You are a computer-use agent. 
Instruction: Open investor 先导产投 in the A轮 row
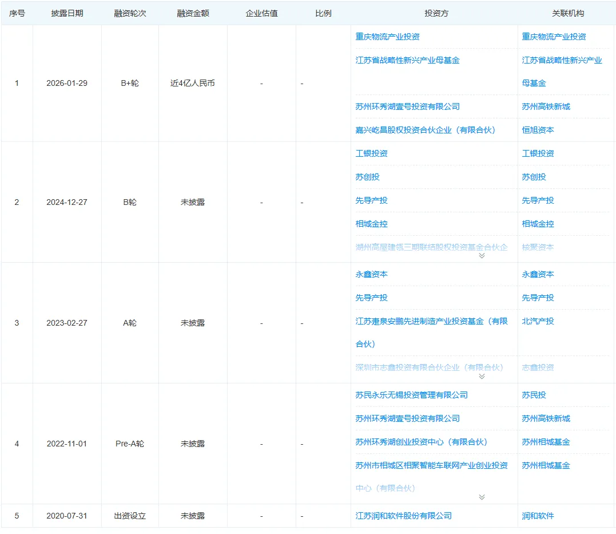(x=371, y=298)
